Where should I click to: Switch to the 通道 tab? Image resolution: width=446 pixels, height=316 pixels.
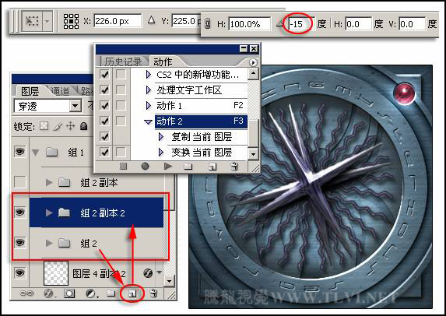coord(60,91)
